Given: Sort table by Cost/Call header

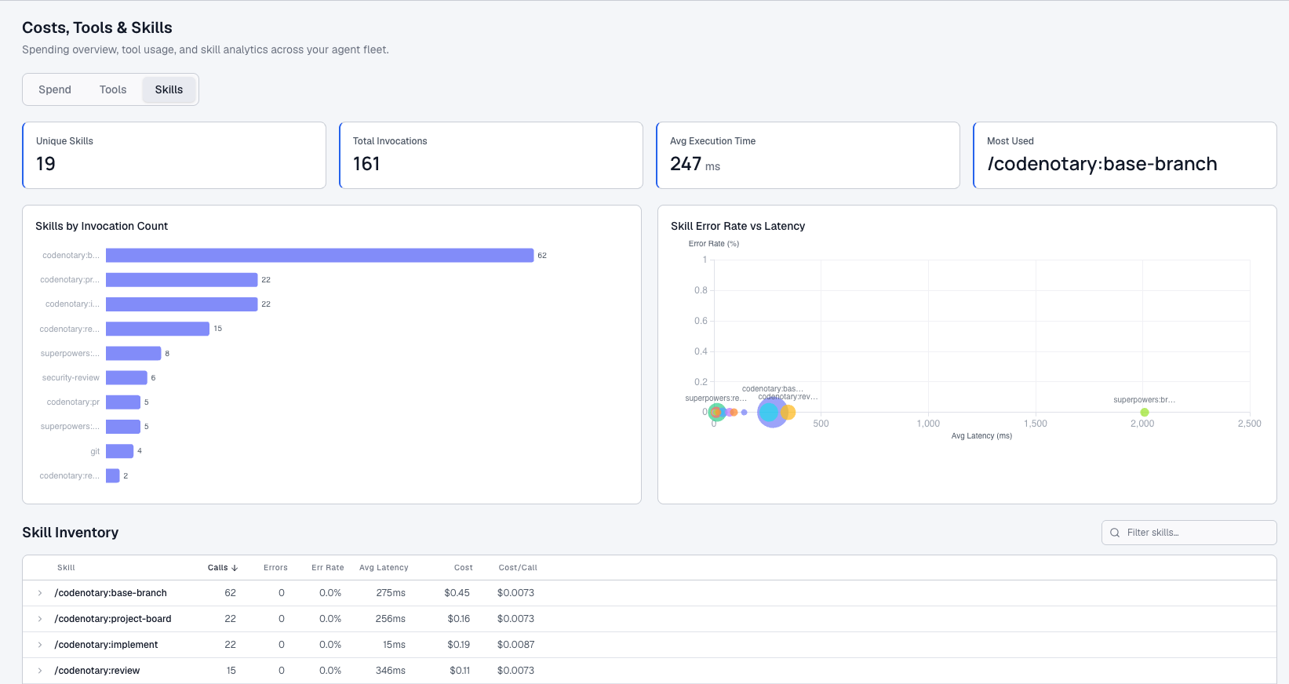Looking at the screenshot, I should 517,568.
